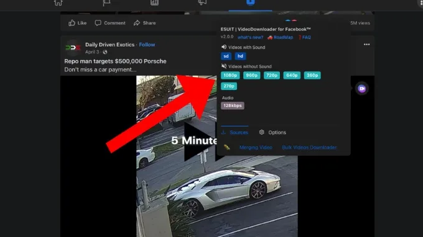Download the 640p video without sound
This screenshot has height=237, width=423.
coord(292,75)
